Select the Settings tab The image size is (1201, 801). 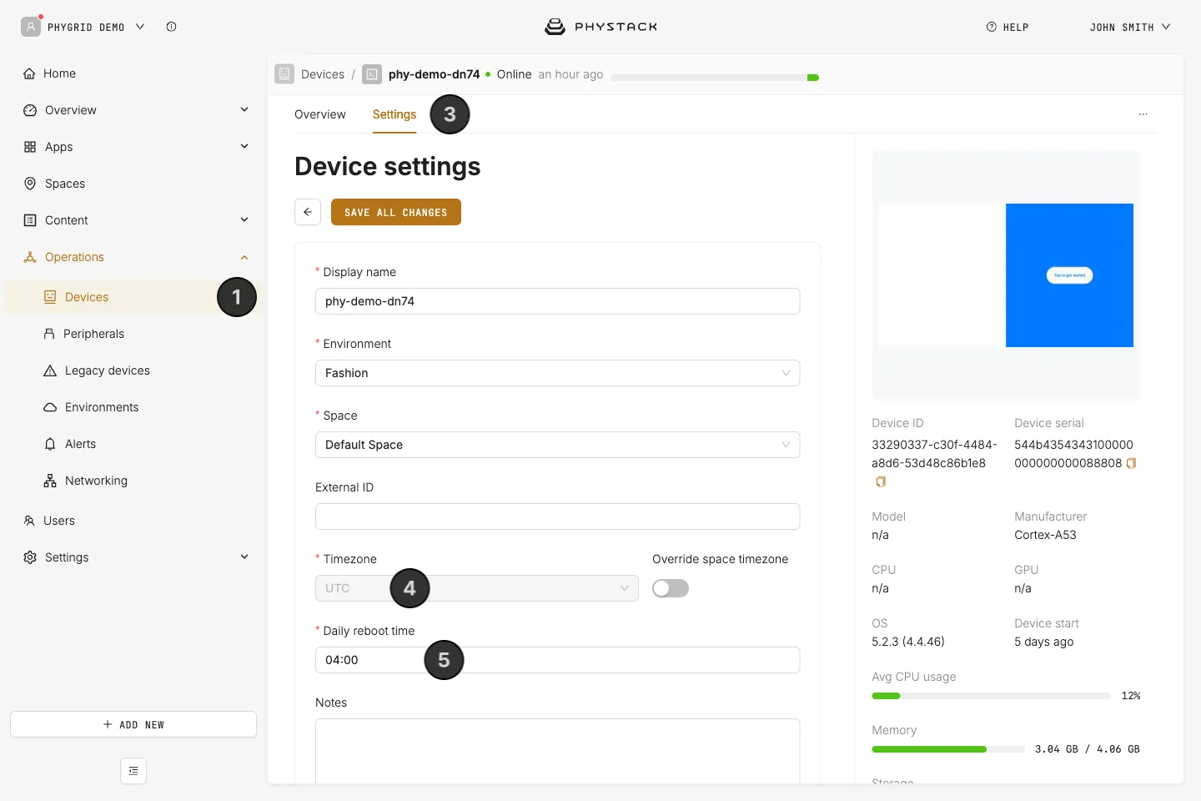point(394,114)
